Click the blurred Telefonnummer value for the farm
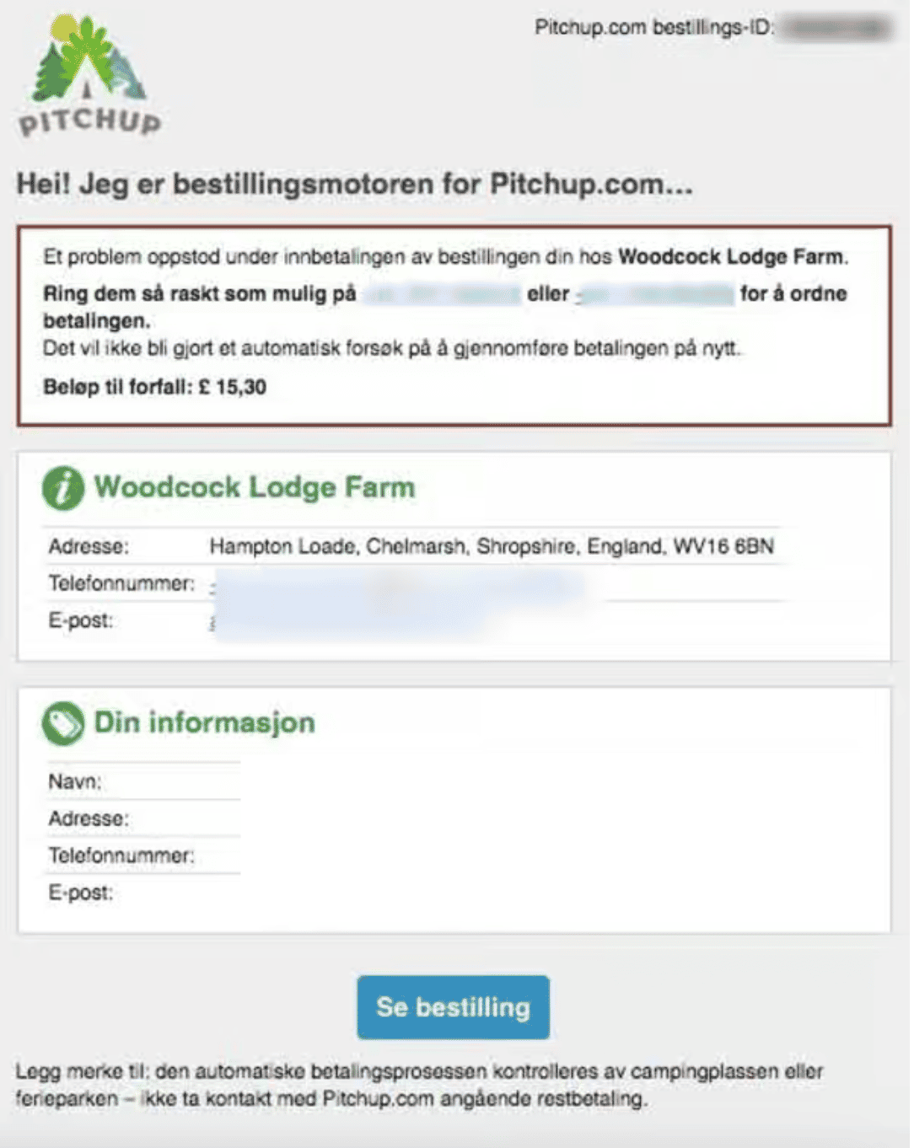This screenshot has width=914, height=1148. point(396,584)
